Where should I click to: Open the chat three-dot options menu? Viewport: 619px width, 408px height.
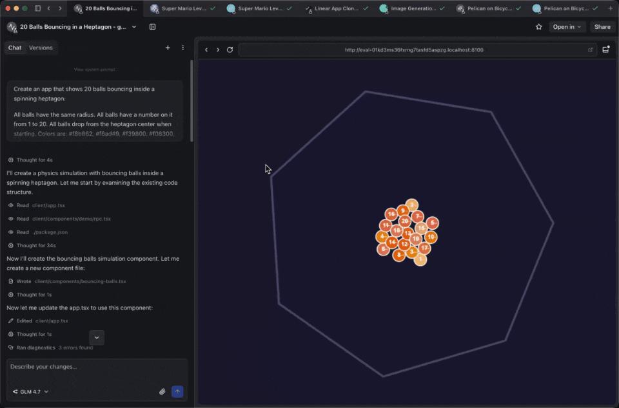coord(182,48)
